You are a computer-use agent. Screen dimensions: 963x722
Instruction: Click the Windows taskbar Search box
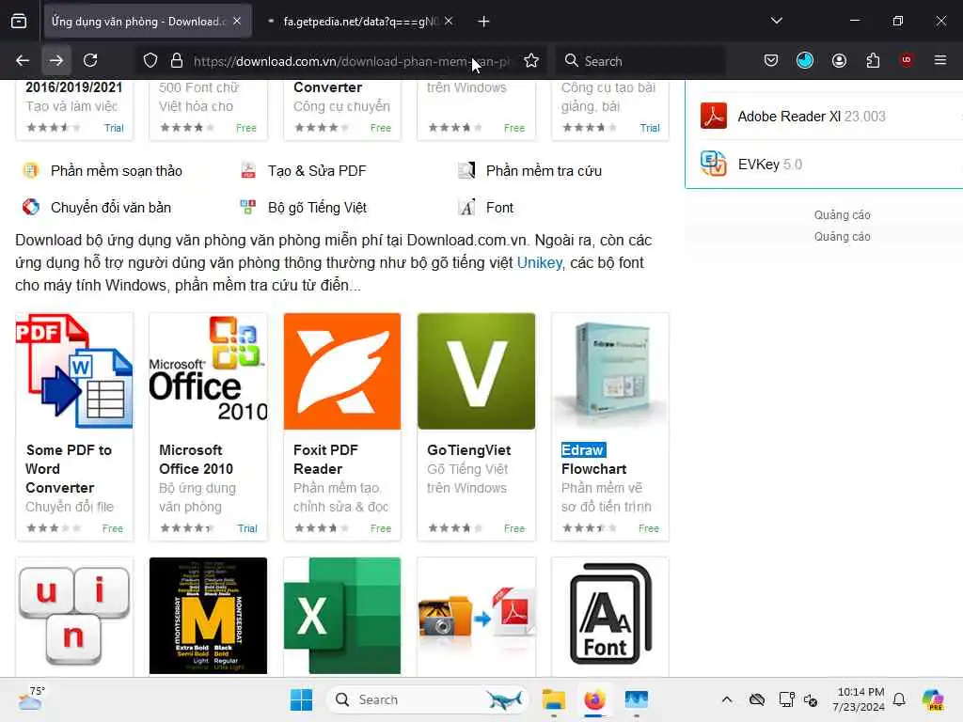point(428,699)
